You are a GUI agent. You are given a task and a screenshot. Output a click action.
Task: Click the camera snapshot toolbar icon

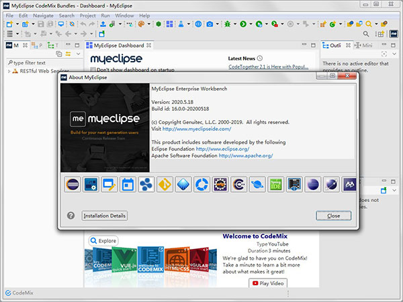click(210, 24)
